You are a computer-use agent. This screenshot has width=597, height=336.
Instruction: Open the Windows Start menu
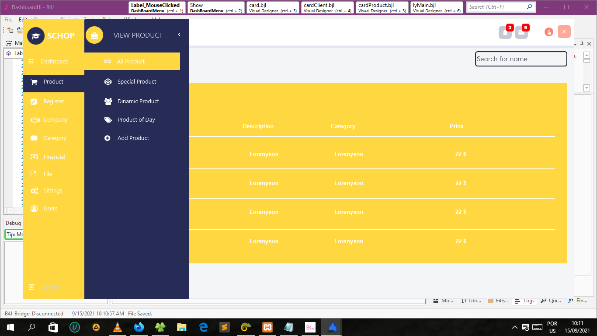[10, 327]
